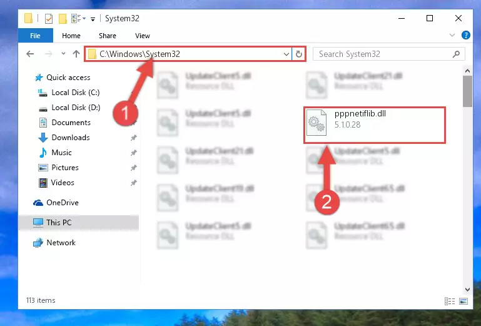Open the recent locations dropdown arrow
The height and width of the screenshot is (326, 481).
63,54
